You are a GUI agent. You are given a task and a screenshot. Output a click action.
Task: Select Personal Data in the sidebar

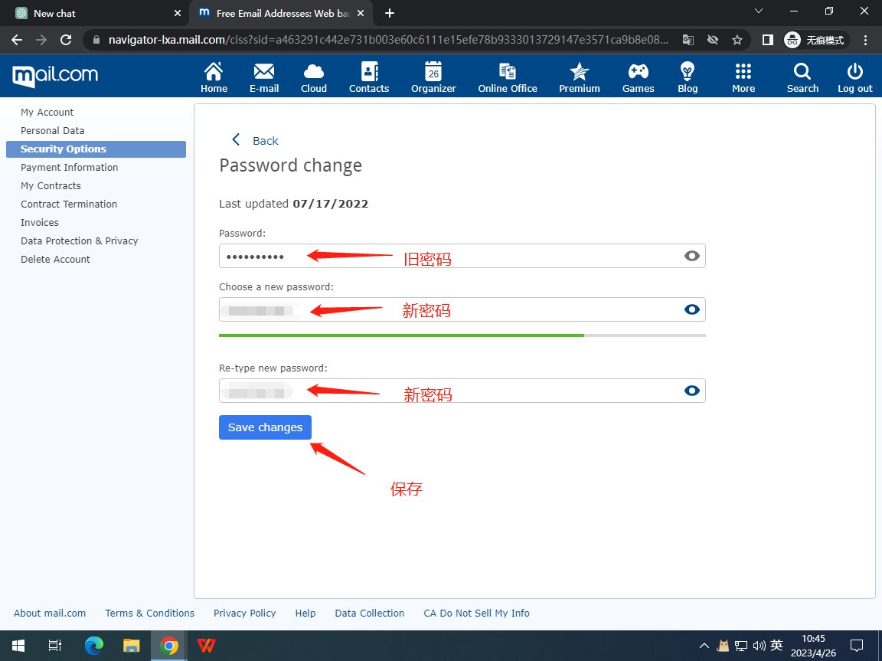click(53, 131)
